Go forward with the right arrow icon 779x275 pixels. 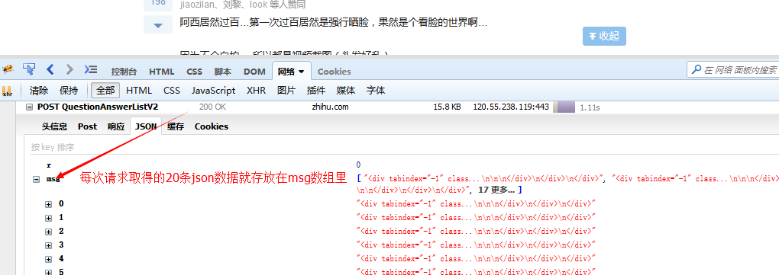pos(69,69)
